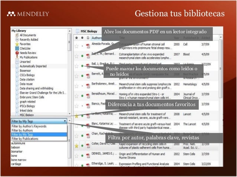Select the Data reuse collection
This screenshot has height=177, width=237.
tap(26, 84)
